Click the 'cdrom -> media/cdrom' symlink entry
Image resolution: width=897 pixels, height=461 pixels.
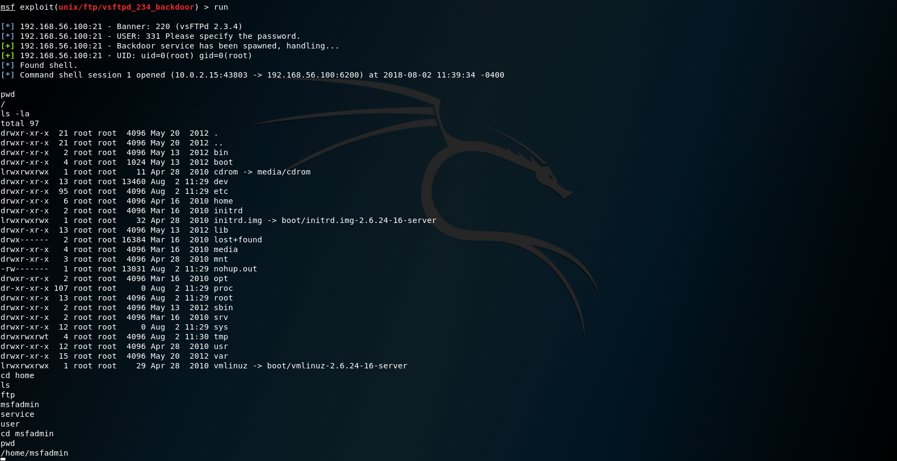click(262, 172)
